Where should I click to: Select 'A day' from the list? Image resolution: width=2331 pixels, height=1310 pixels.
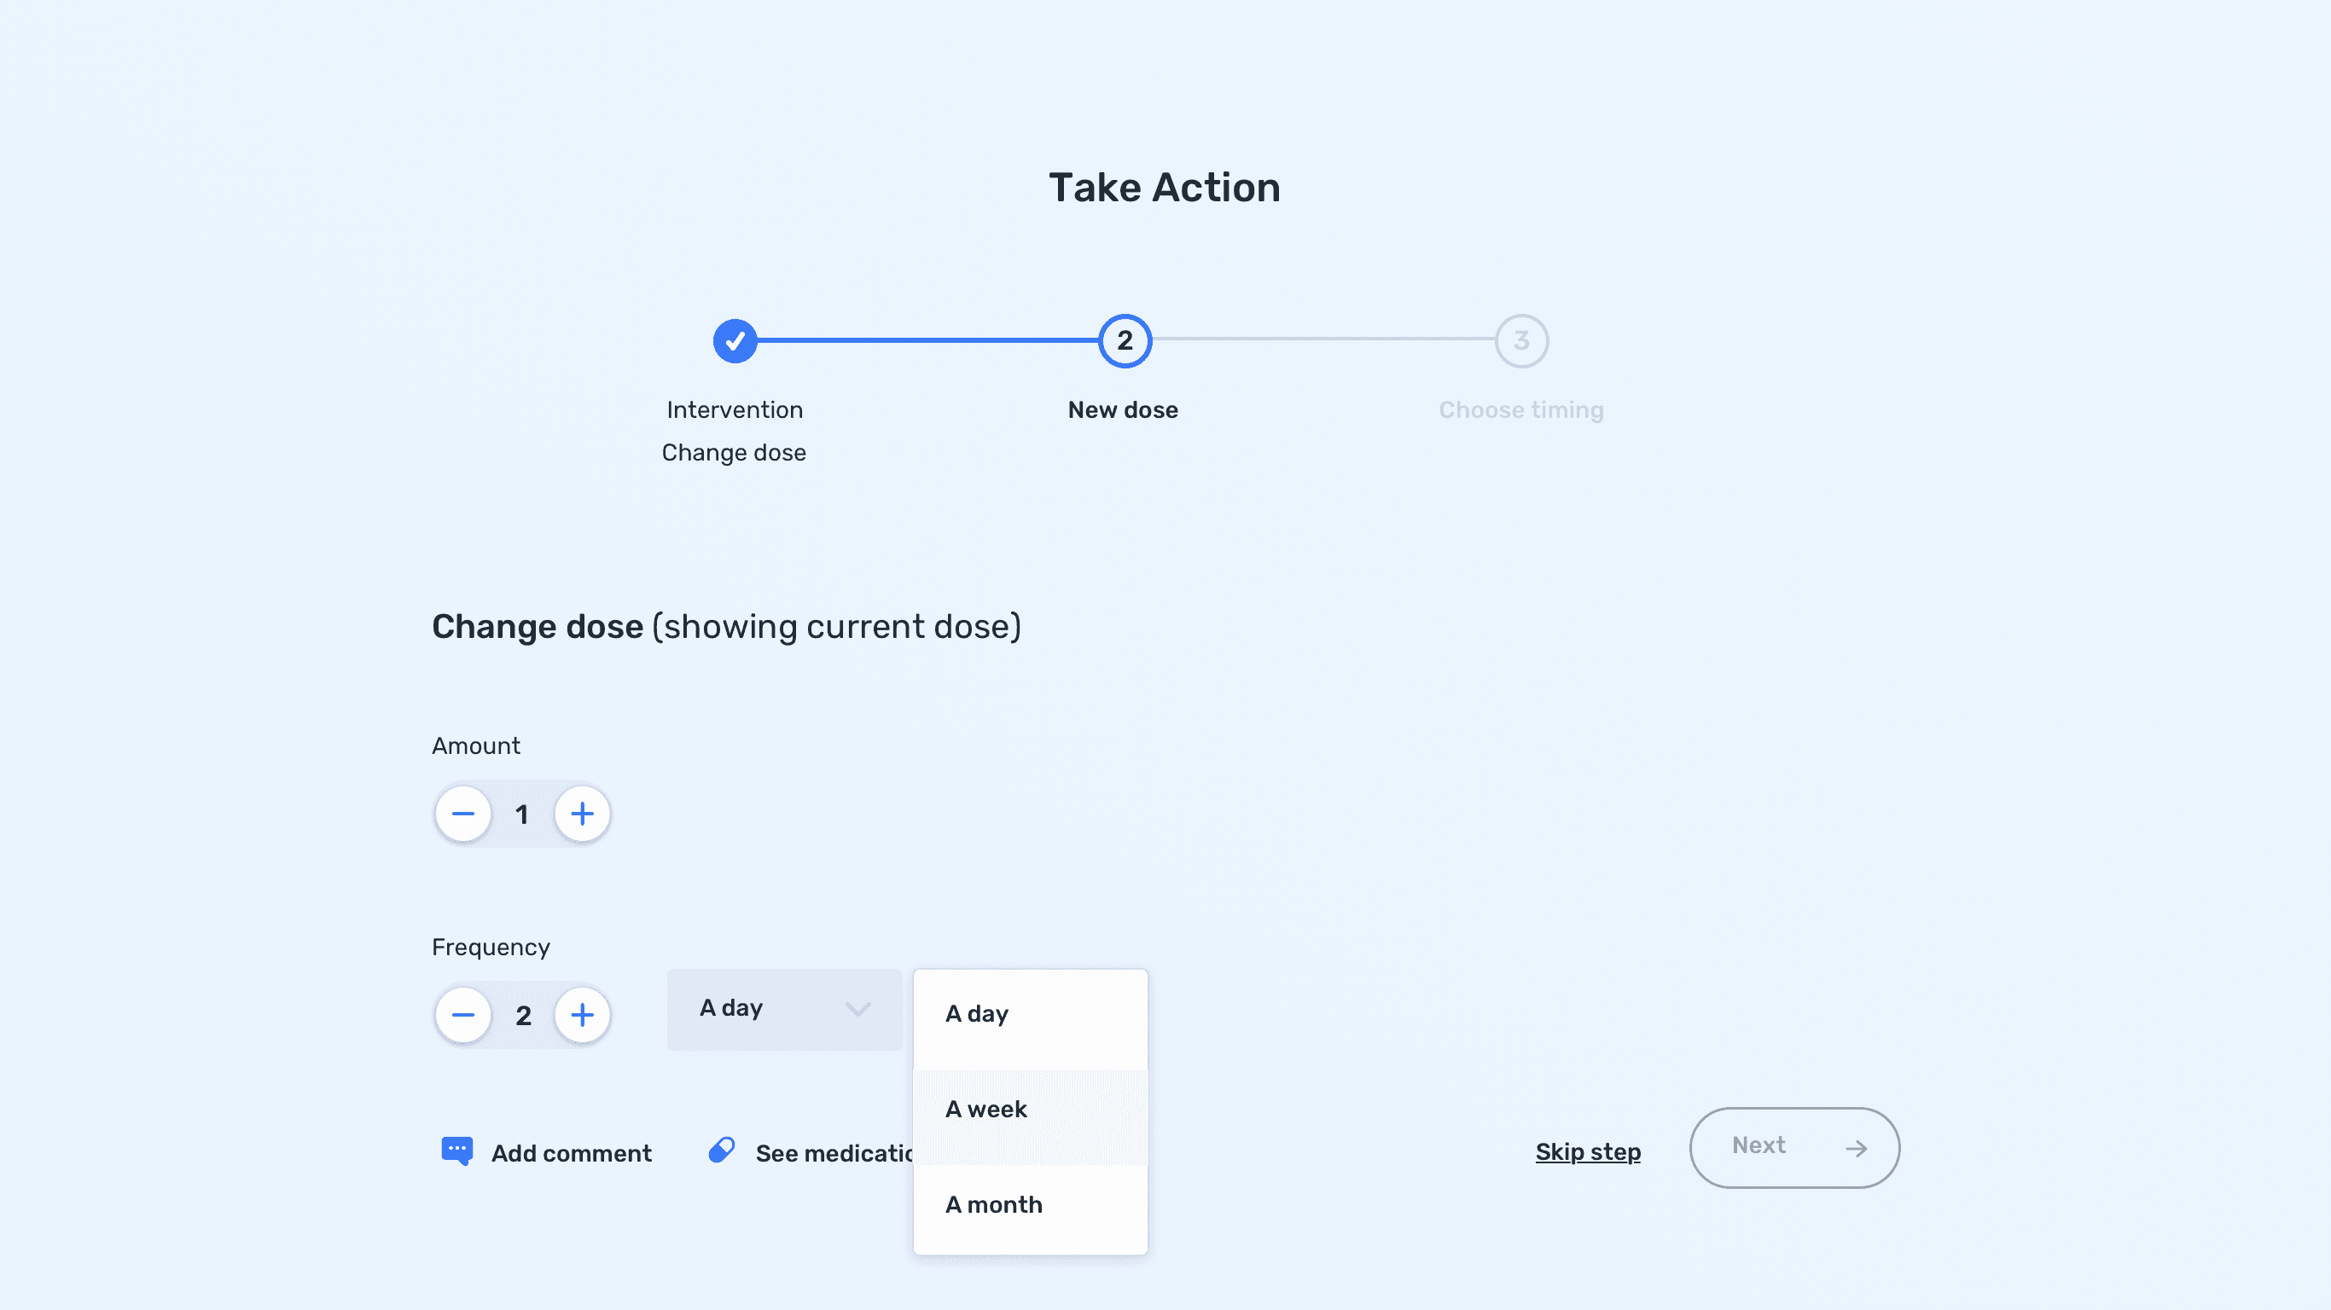tap(1029, 1015)
